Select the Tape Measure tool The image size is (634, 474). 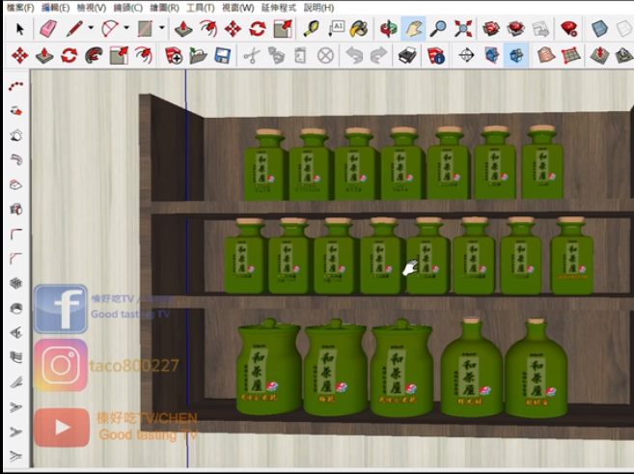pyautogui.click(x=311, y=29)
